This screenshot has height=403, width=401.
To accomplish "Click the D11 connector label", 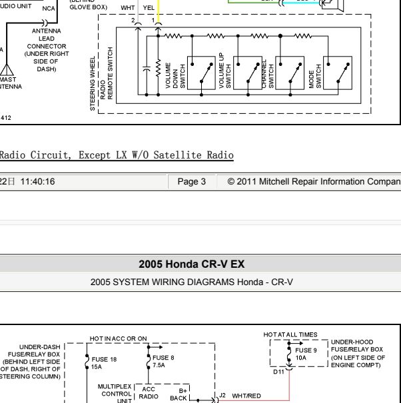I will click(278, 372).
